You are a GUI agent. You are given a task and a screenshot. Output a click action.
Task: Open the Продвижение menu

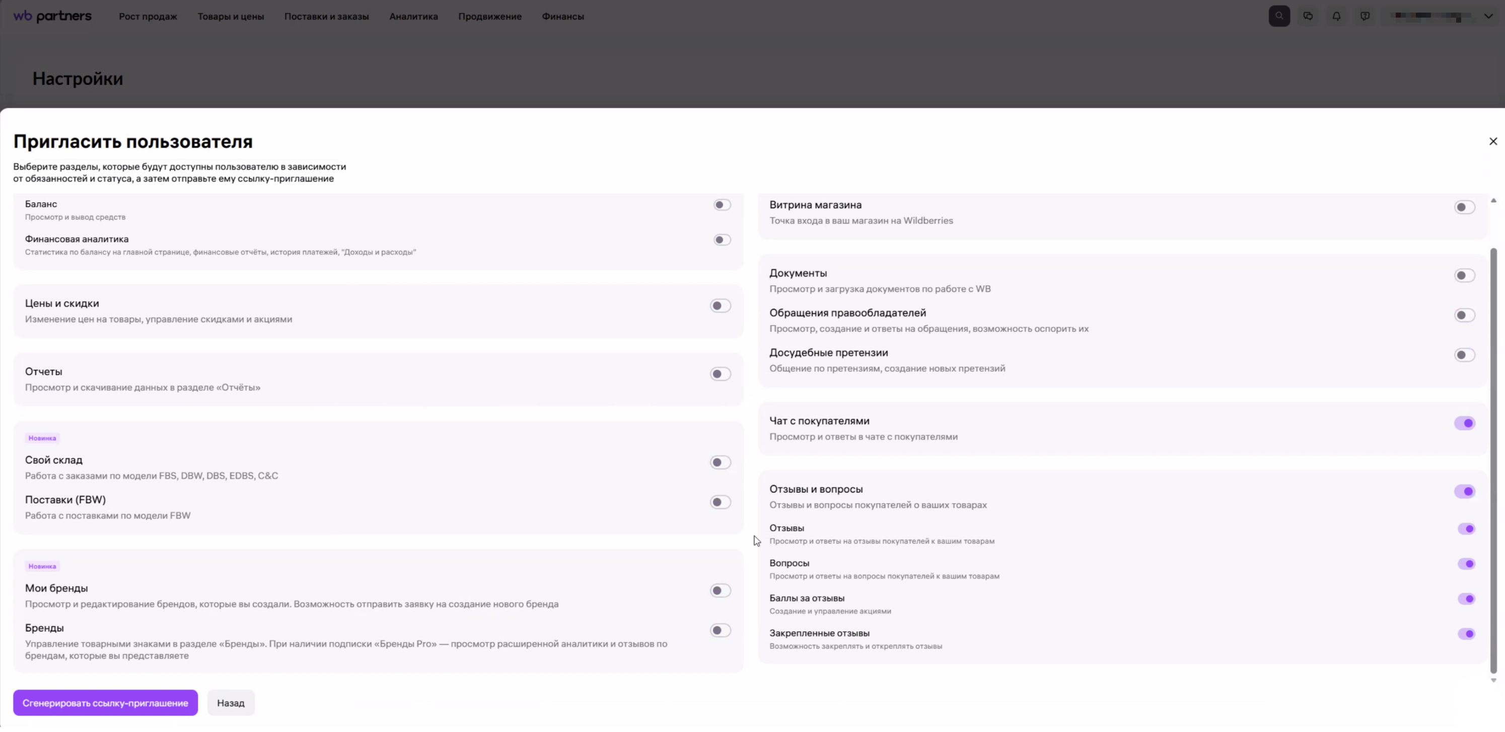tap(489, 16)
